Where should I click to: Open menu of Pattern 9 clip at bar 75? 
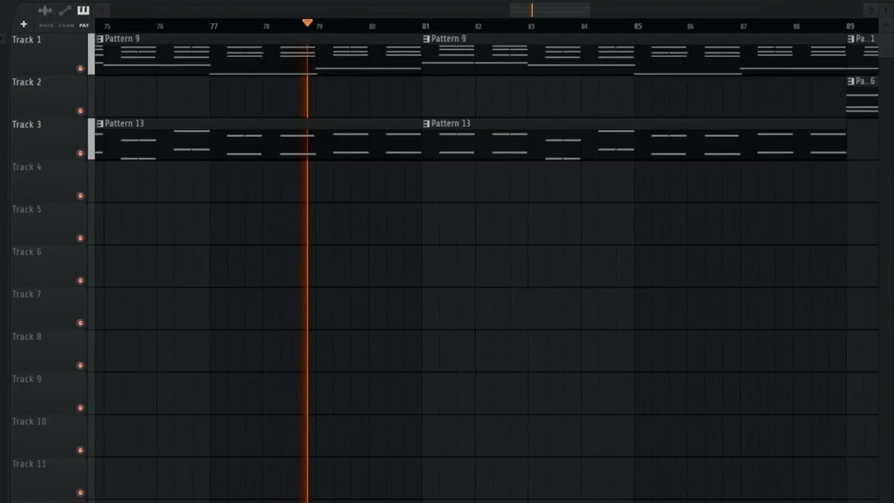100,39
